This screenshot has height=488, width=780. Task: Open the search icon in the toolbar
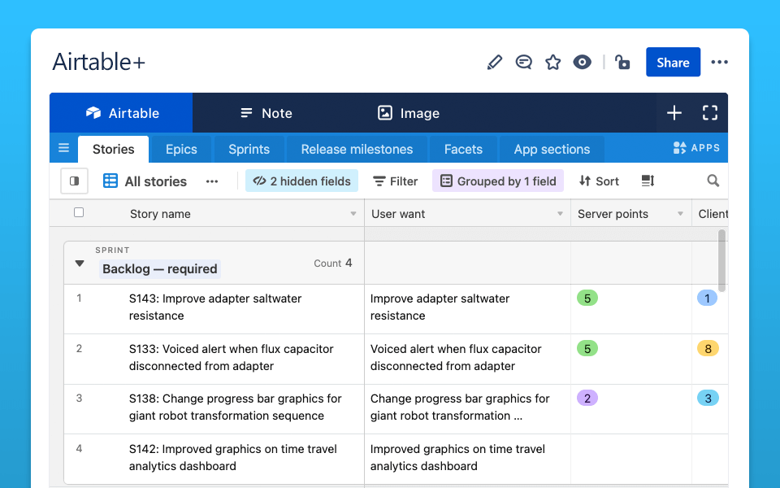[x=713, y=181]
